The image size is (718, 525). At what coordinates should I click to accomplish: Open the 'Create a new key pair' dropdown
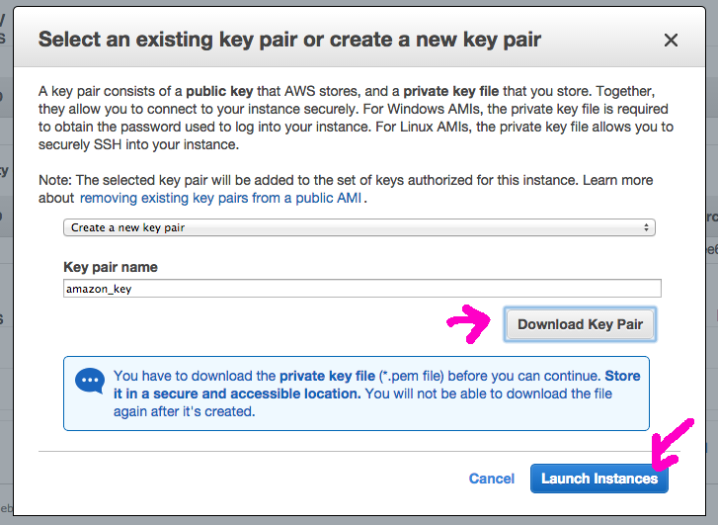tap(359, 227)
